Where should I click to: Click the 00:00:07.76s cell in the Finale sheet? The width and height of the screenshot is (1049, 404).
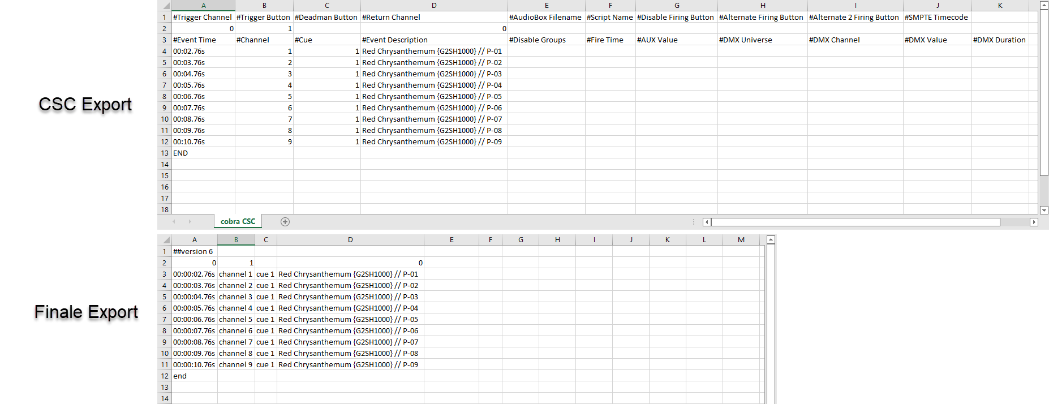tap(195, 331)
